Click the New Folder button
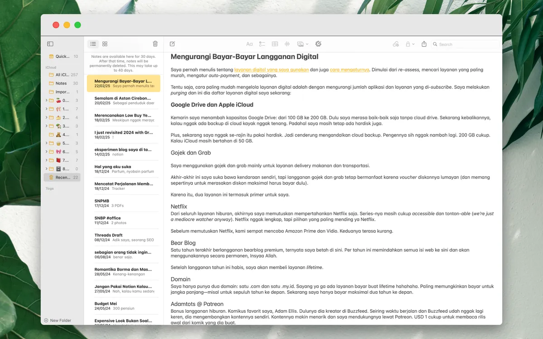Screen dimensions: 543x339 [x=57, y=320]
